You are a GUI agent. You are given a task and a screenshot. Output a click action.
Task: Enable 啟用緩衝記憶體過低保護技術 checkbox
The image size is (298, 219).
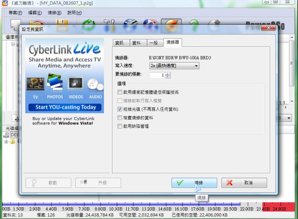click(x=120, y=92)
